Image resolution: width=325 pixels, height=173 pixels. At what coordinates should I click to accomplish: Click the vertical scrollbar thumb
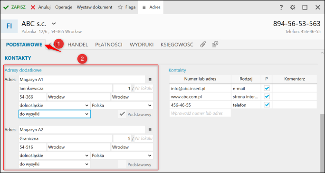(x=322, y=143)
